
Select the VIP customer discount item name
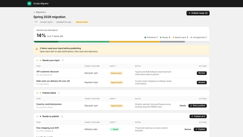pyautogui.click(x=47, y=72)
